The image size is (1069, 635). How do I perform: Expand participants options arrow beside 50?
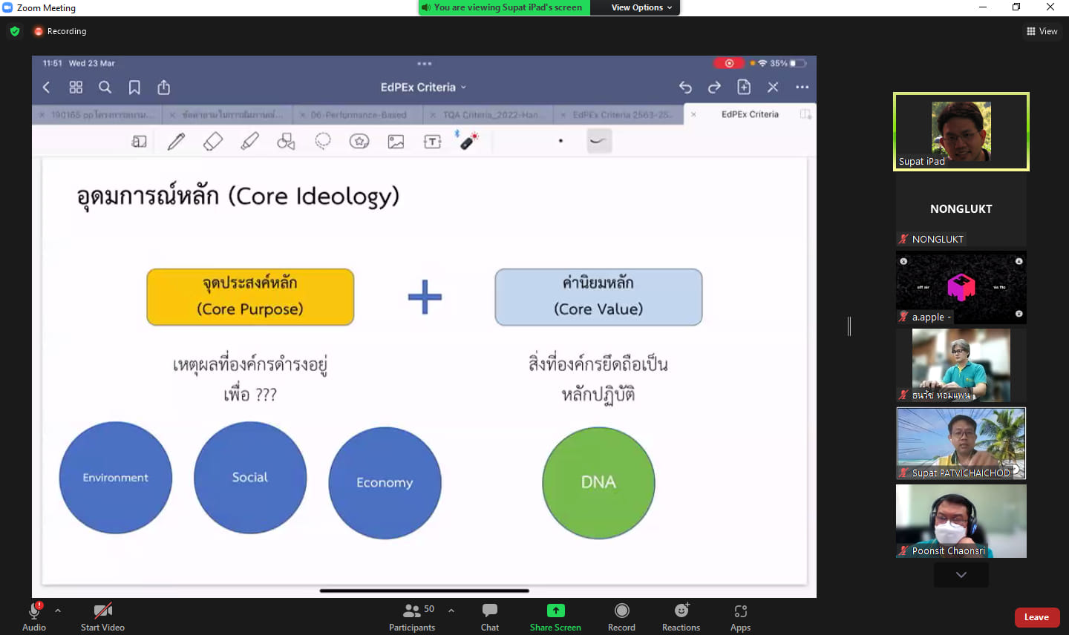451,611
